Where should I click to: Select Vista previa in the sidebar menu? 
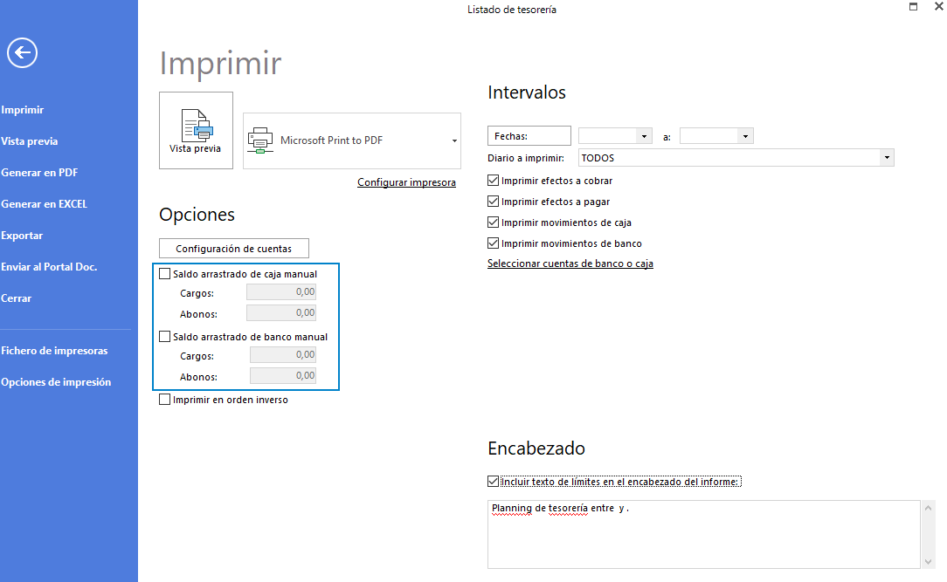[x=30, y=141]
